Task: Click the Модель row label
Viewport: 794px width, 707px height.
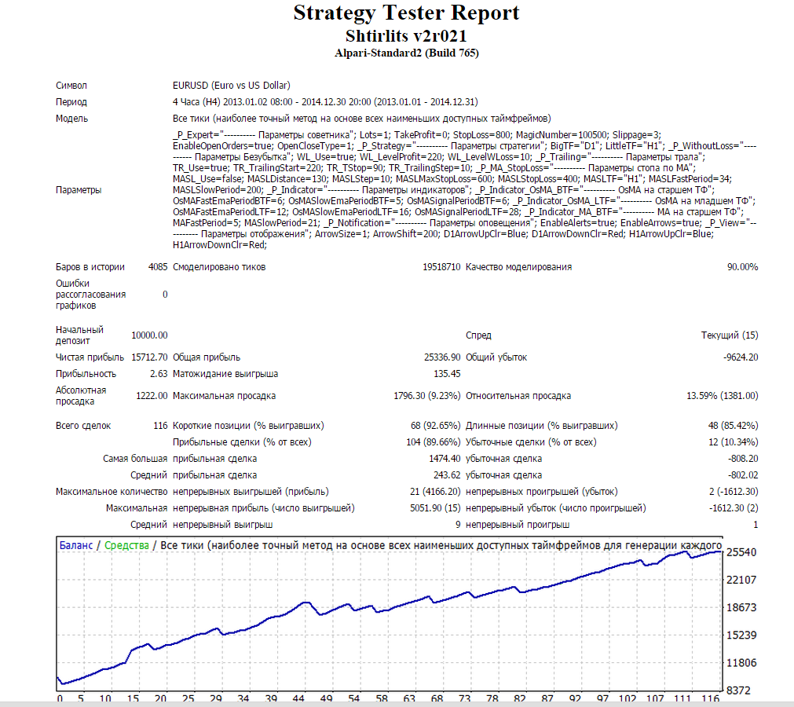Action: 72,119
